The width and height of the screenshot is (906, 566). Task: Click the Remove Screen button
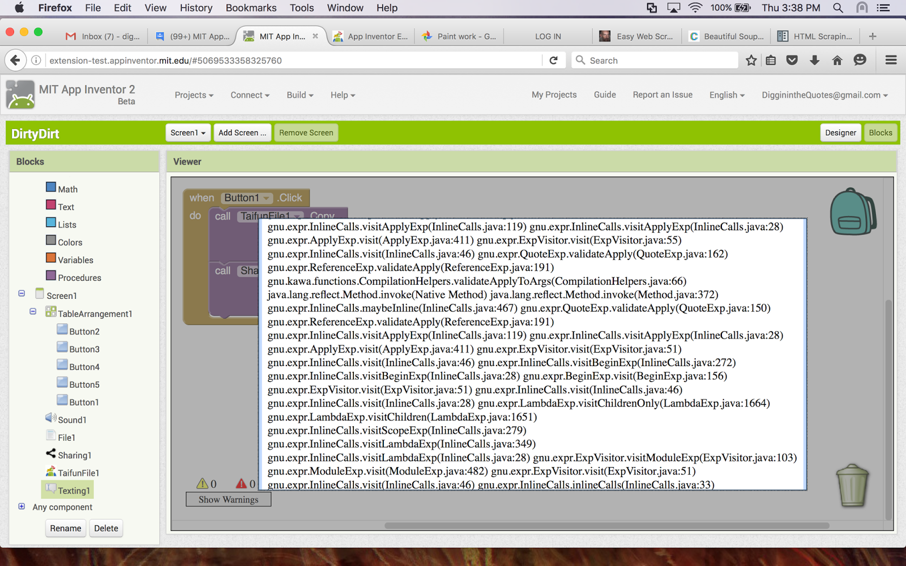[x=306, y=132]
